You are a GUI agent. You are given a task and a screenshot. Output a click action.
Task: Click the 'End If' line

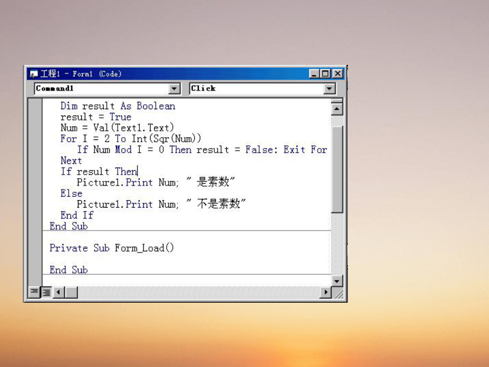[77, 215]
